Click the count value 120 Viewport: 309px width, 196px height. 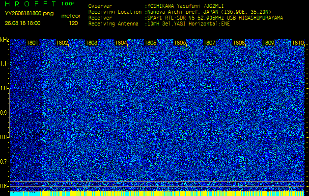click(x=73, y=23)
